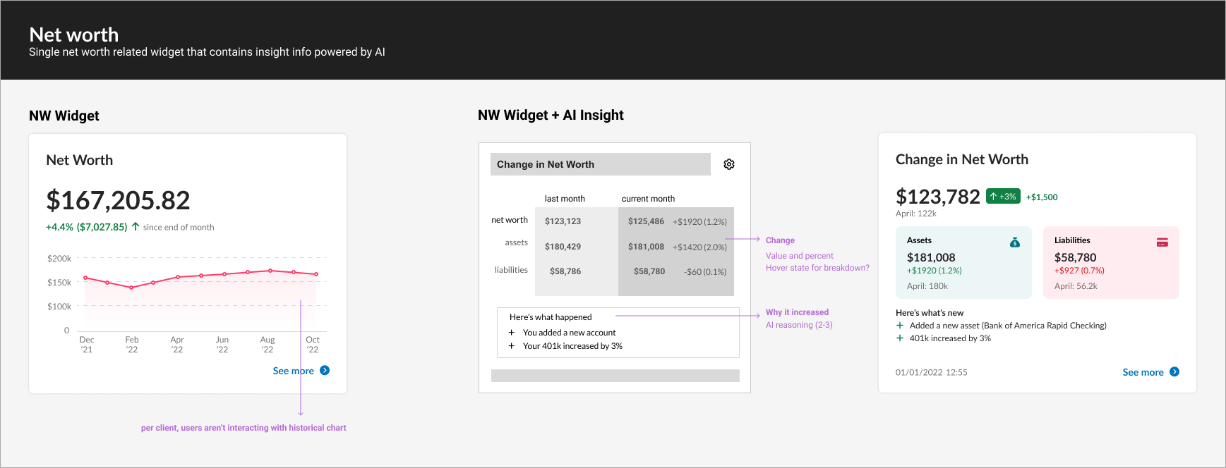Screen dimensions: 1226x468
Task: Click the $150k axis label
Action: click(x=59, y=283)
